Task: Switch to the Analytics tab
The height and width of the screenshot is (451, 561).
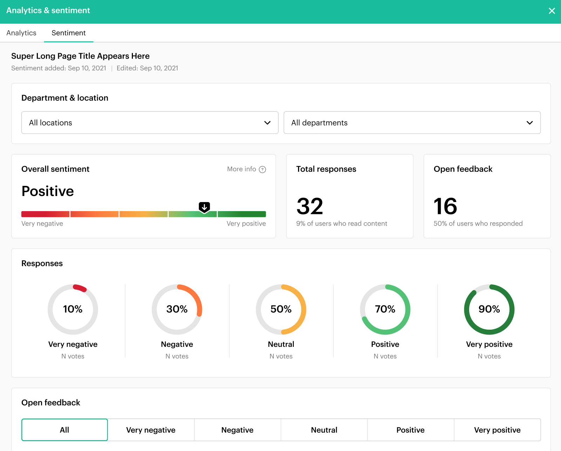Action: coord(21,33)
